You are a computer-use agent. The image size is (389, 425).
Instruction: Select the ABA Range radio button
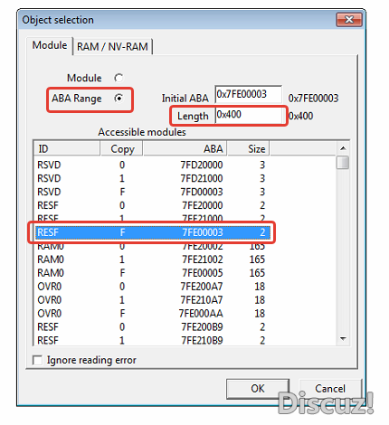[119, 99]
